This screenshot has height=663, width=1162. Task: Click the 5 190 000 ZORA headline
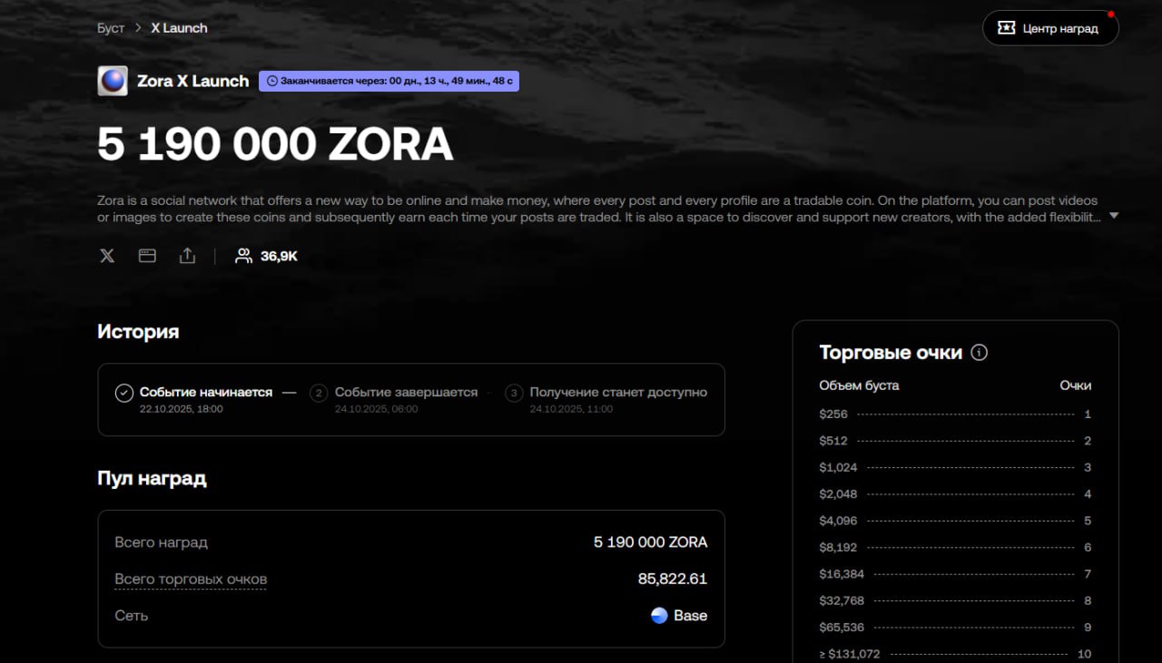(x=275, y=144)
